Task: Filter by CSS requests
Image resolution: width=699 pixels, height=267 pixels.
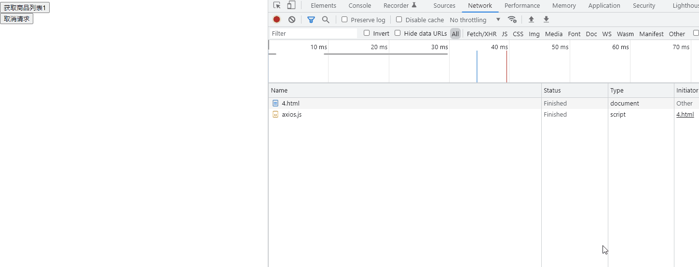Action: pyautogui.click(x=518, y=34)
